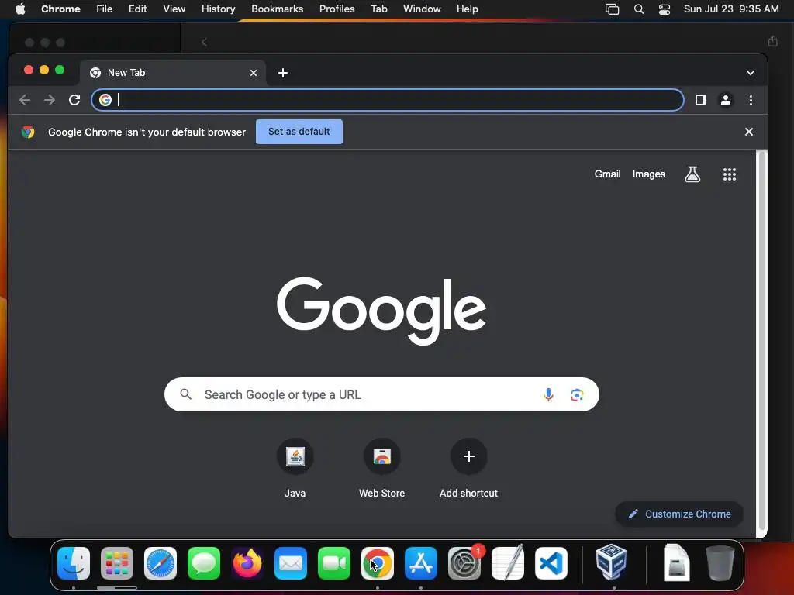Close the New Tab tab
This screenshot has width=794, height=595.
(254, 73)
